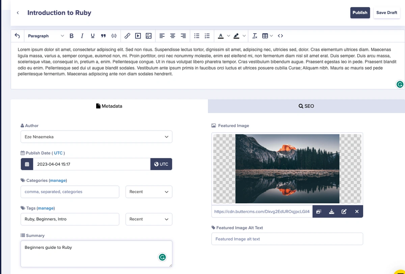Screen dimensions: 405x274
Task: Download the featured image
Action: pyautogui.click(x=331, y=211)
